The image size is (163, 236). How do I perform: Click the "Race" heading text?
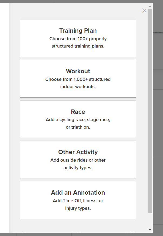click(x=78, y=112)
